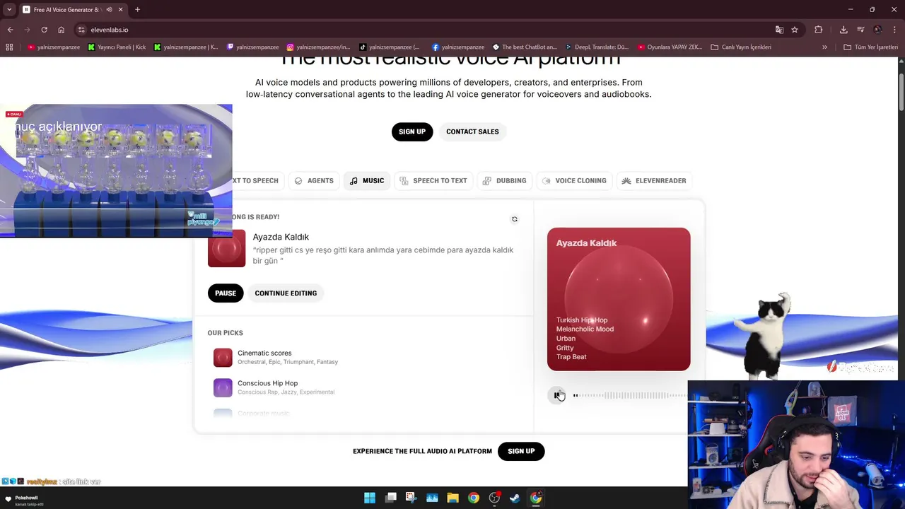Select the small red Ayazda Kaldık song thumbnail

point(226,248)
